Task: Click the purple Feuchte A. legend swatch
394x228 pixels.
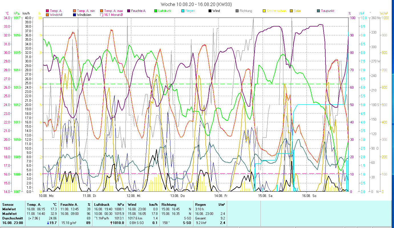Action: pyautogui.click(x=129, y=11)
